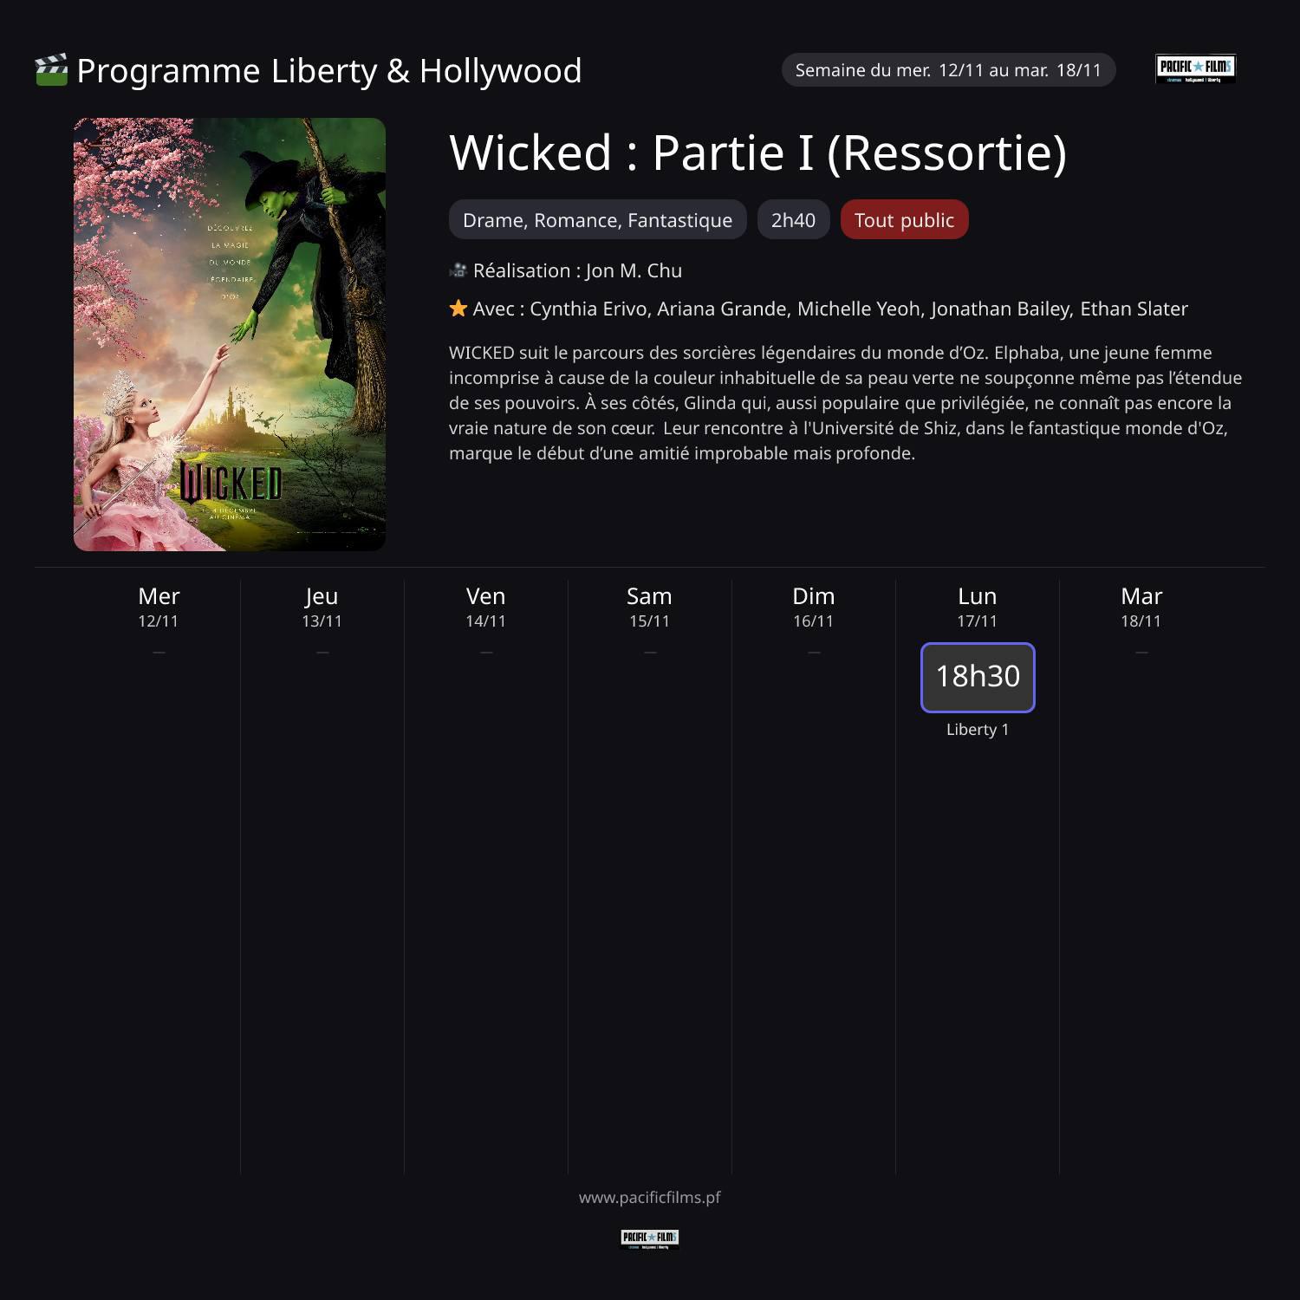Image resolution: width=1300 pixels, height=1300 pixels.
Task: Select the Sam 15/11 day header
Action: coord(650,607)
